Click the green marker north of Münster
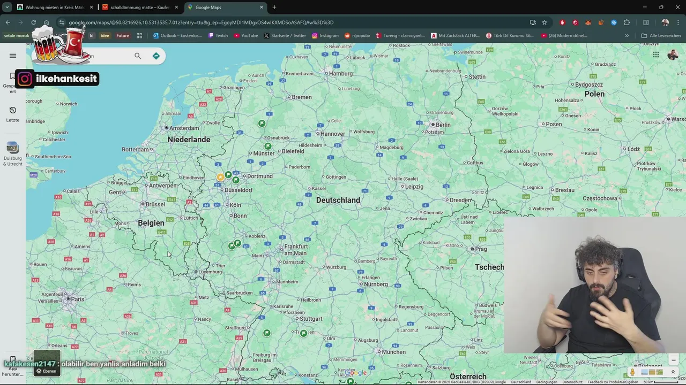The image size is (686, 385). 267,146
